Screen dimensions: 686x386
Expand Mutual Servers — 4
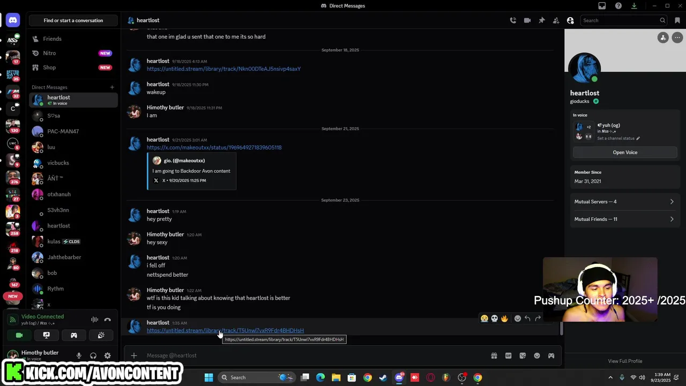(x=625, y=202)
